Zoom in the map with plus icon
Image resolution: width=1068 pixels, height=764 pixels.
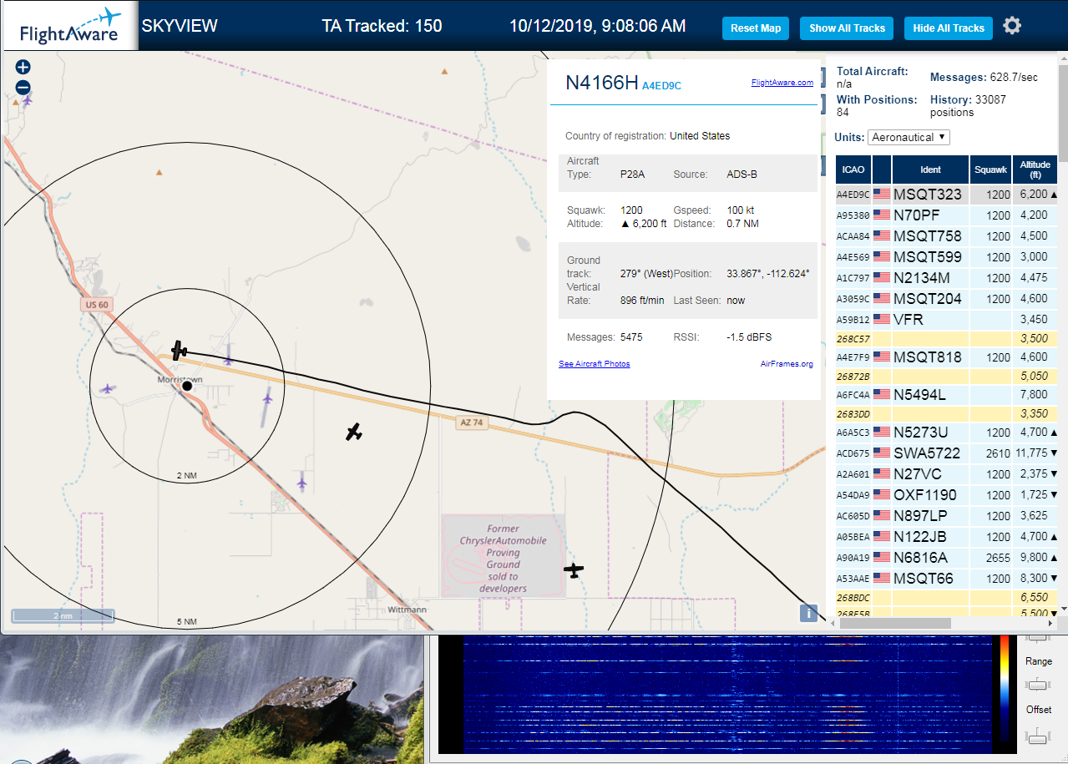click(x=23, y=67)
